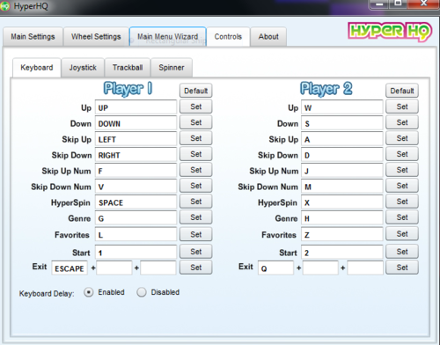Click Player 2 Down field showing S
The width and height of the screenshot is (440, 345).
(x=342, y=123)
